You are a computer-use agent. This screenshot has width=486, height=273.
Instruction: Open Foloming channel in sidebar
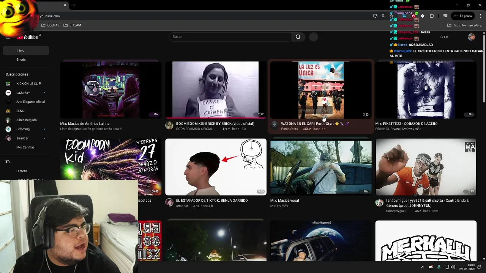point(26,129)
